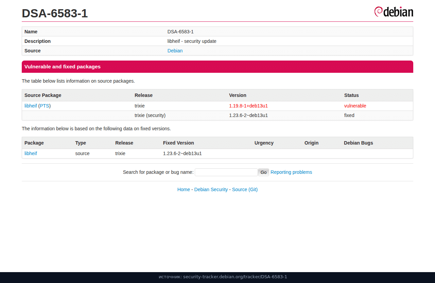Screen dimensions: 435x283
Task: Click the 'Name' row label
Action: (x=31, y=32)
